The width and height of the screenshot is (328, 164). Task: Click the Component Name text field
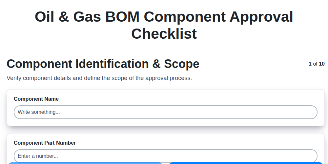click(x=165, y=112)
